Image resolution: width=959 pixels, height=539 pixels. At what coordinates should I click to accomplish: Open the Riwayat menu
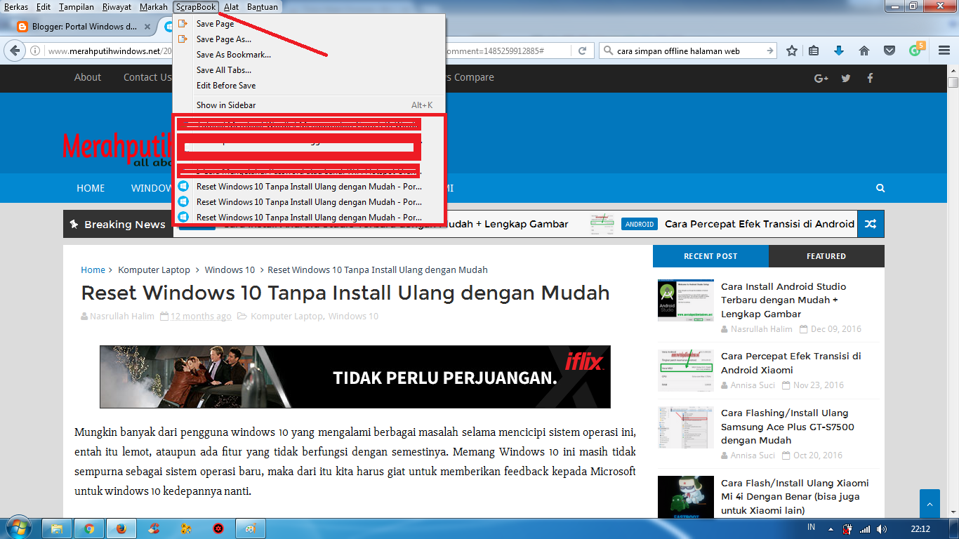click(117, 7)
